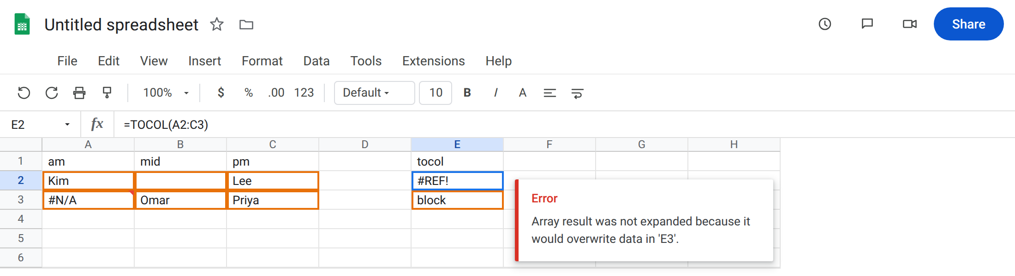This screenshot has width=1015, height=276.
Task: Select cell containing "Kim"
Action: coord(88,180)
